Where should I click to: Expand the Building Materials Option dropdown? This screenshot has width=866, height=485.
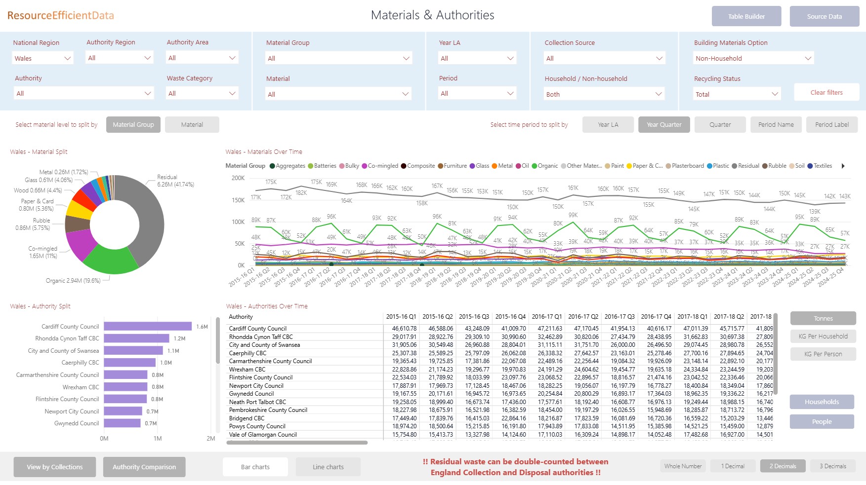753,58
